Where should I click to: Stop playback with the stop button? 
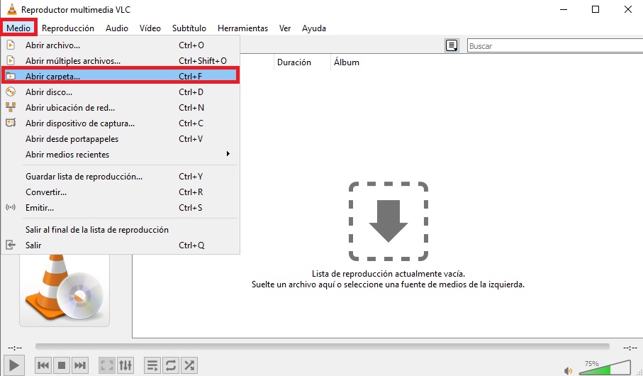[62, 365]
